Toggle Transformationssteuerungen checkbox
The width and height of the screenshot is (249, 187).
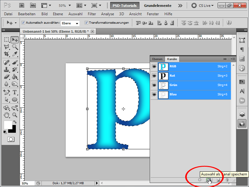point(86,22)
